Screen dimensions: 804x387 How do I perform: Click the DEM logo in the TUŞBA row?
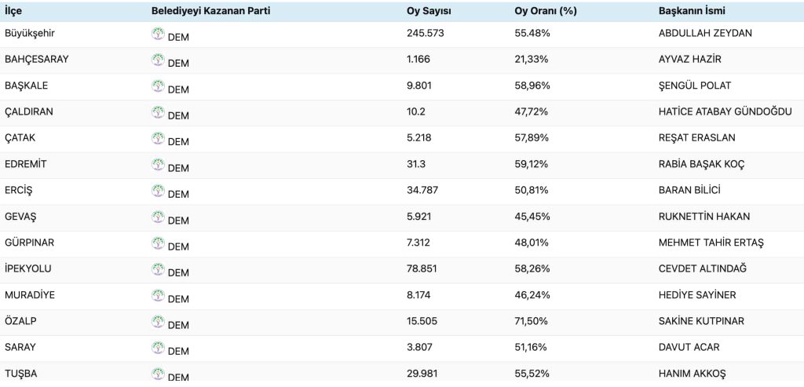click(x=158, y=374)
